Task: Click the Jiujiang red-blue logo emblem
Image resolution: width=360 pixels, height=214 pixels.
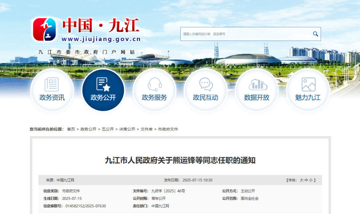Action: [44, 29]
